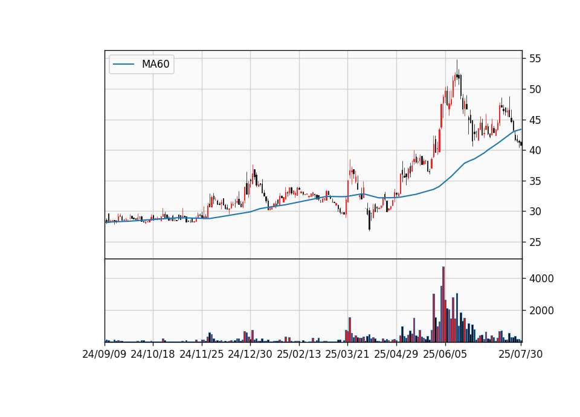Click the 40 price axis label
580x417 pixels.
[x=535, y=150]
